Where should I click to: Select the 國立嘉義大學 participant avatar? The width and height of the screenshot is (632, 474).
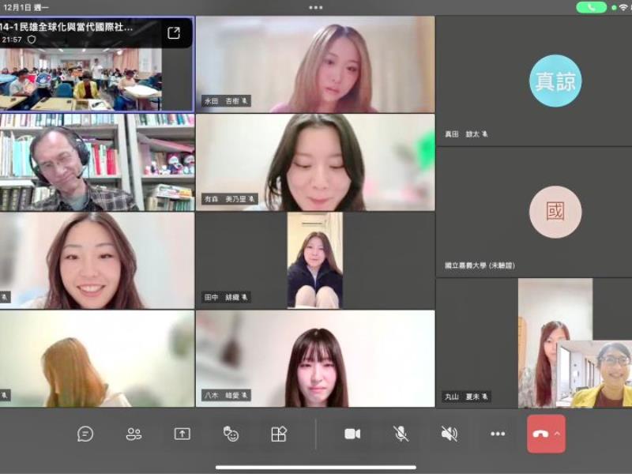555,212
